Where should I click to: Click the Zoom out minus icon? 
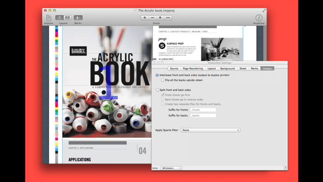click(153, 18)
